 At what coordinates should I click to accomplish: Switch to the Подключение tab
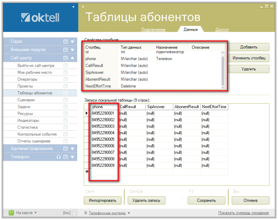point(153,30)
